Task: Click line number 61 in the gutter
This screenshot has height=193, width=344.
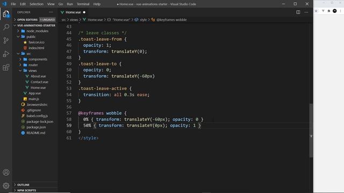Action: point(69,138)
